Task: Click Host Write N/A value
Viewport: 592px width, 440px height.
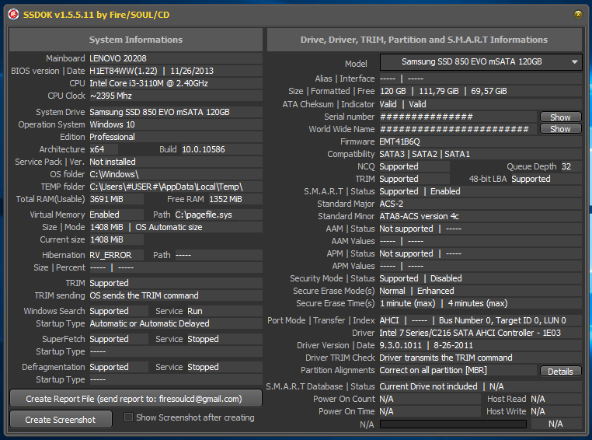Action: pyautogui.click(x=538, y=411)
